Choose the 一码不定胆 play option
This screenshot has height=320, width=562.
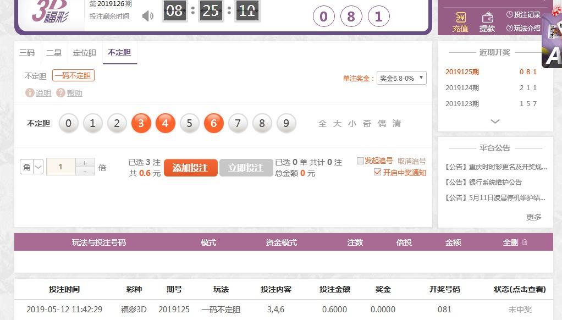point(73,76)
